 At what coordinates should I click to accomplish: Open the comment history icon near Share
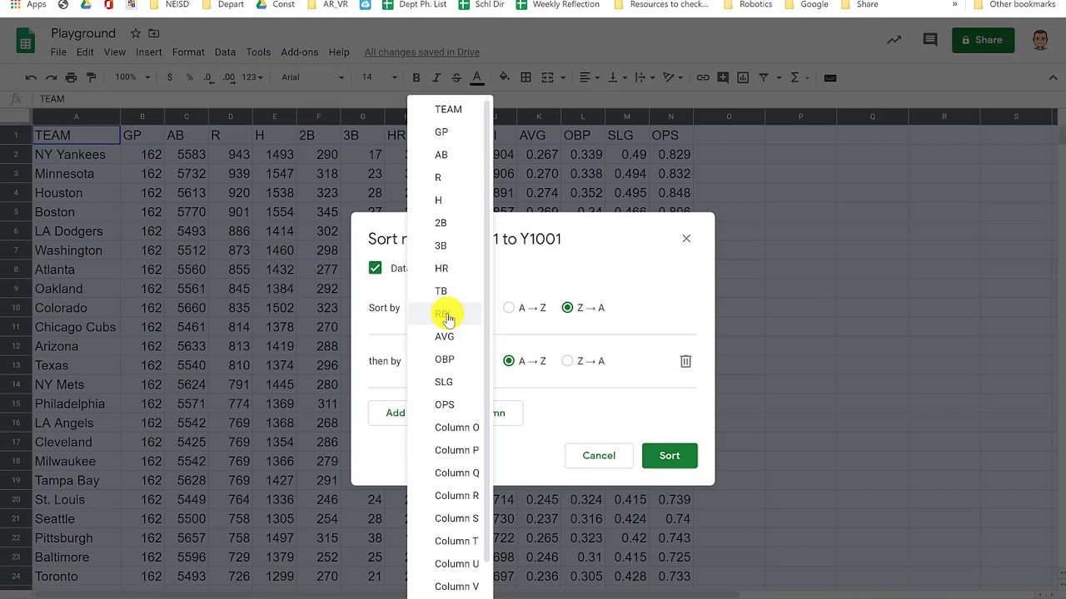click(x=930, y=40)
